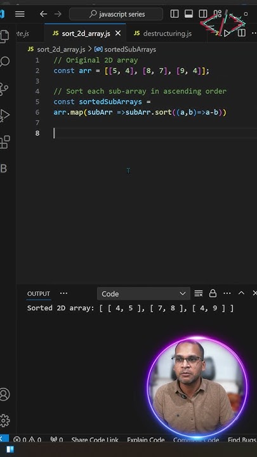Show more panel tabs with ellipsis
Image resolution: width=257 pixels, height=457 pixels.
point(63,293)
